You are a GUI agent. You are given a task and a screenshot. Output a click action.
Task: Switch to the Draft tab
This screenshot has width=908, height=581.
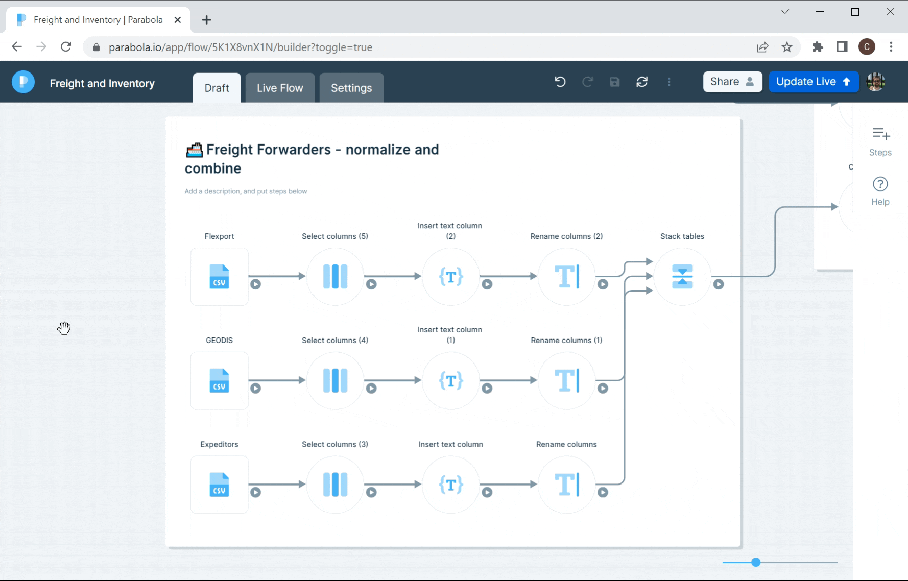pyautogui.click(x=217, y=88)
